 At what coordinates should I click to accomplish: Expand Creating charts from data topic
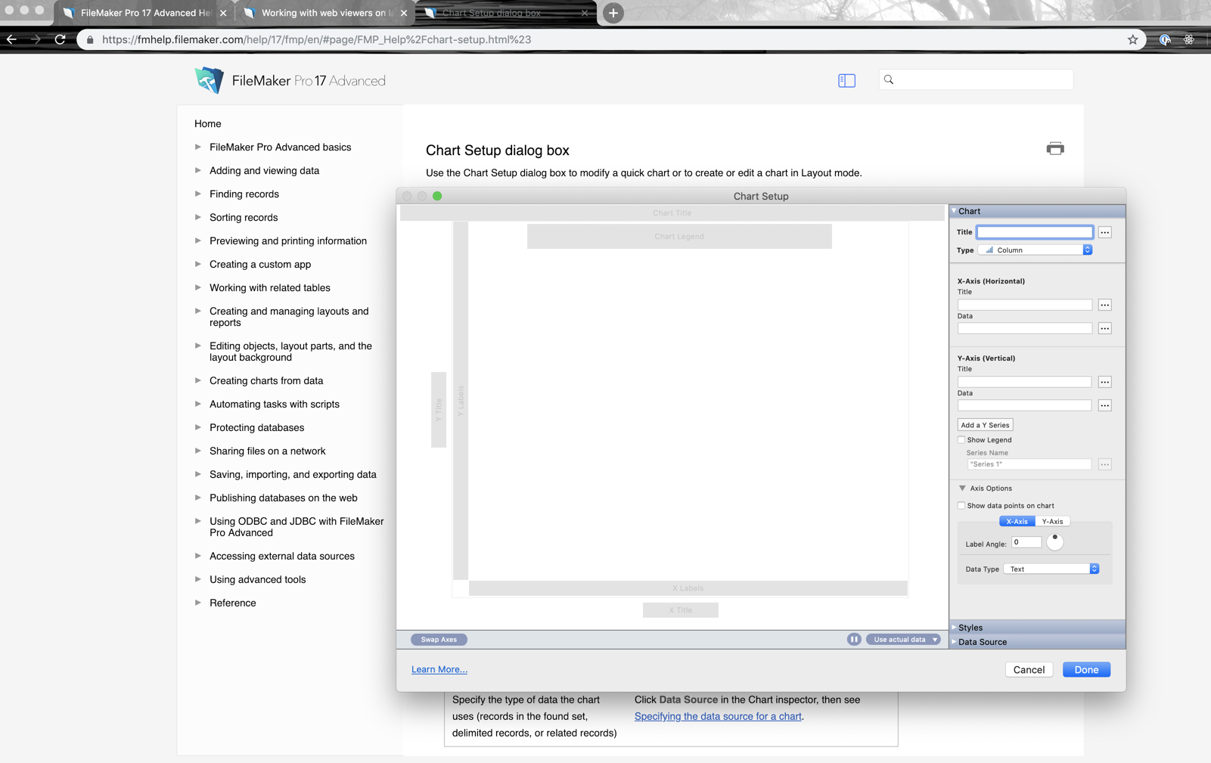tap(198, 380)
